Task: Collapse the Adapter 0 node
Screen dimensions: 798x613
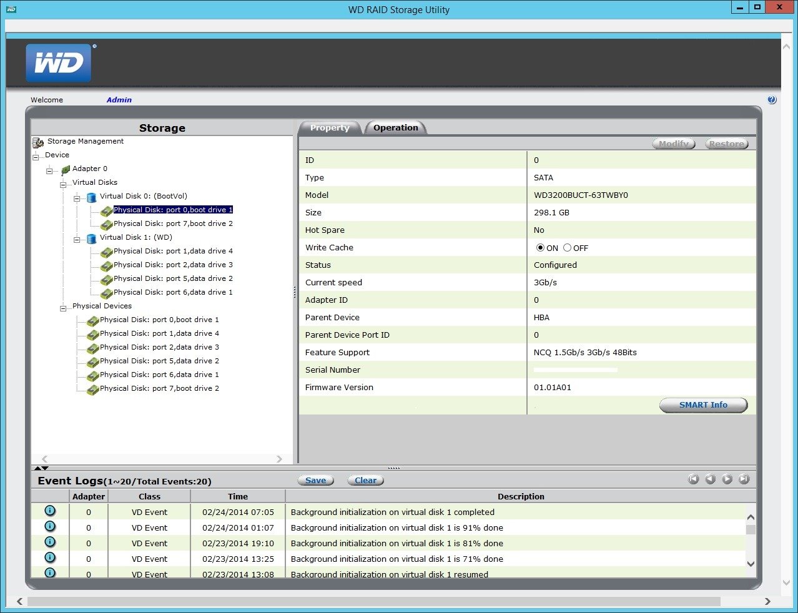Action: [x=49, y=170]
